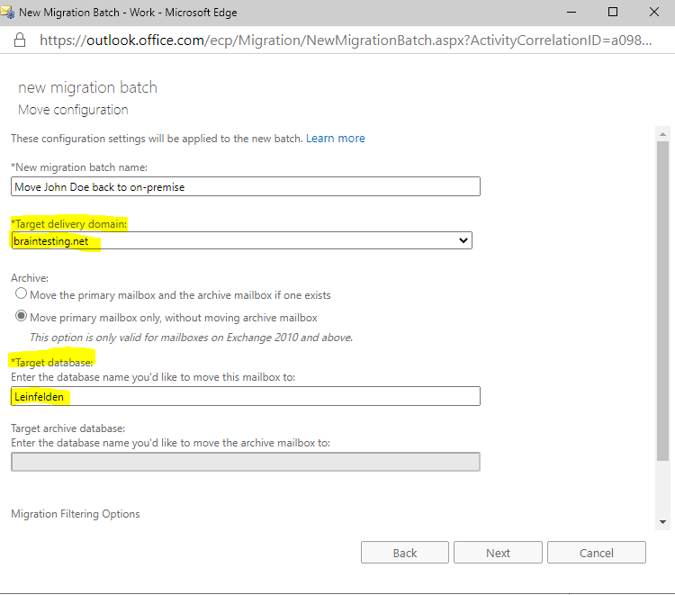The image size is (675, 595).
Task: Minimize the Edge window
Action: click(x=571, y=12)
